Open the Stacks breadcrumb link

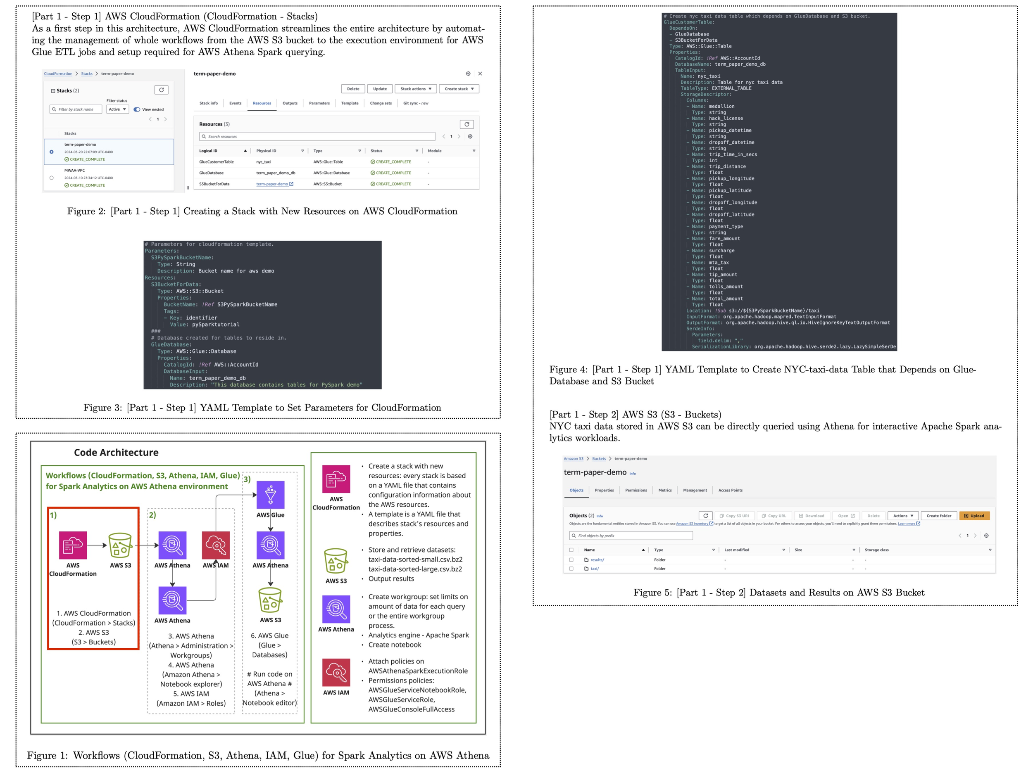87,74
